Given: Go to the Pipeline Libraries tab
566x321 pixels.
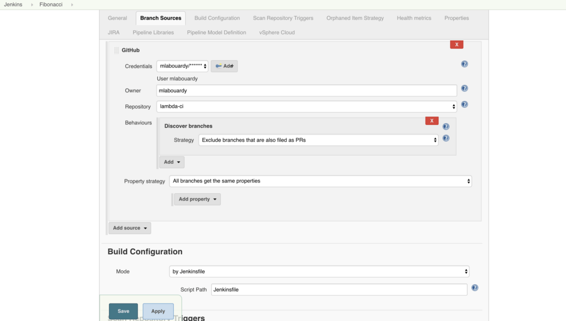Looking at the screenshot, I should tap(153, 33).
